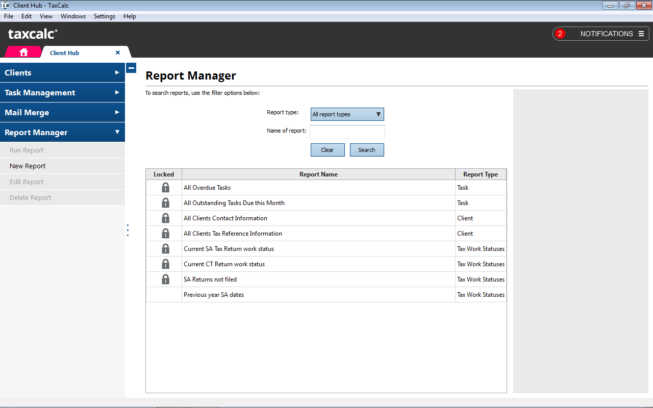Viewport: 653px width, 408px height.
Task: Click the red notification count badge
Action: coord(560,34)
